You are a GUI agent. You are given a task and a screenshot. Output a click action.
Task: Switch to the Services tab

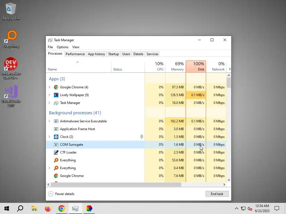[152, 54]
